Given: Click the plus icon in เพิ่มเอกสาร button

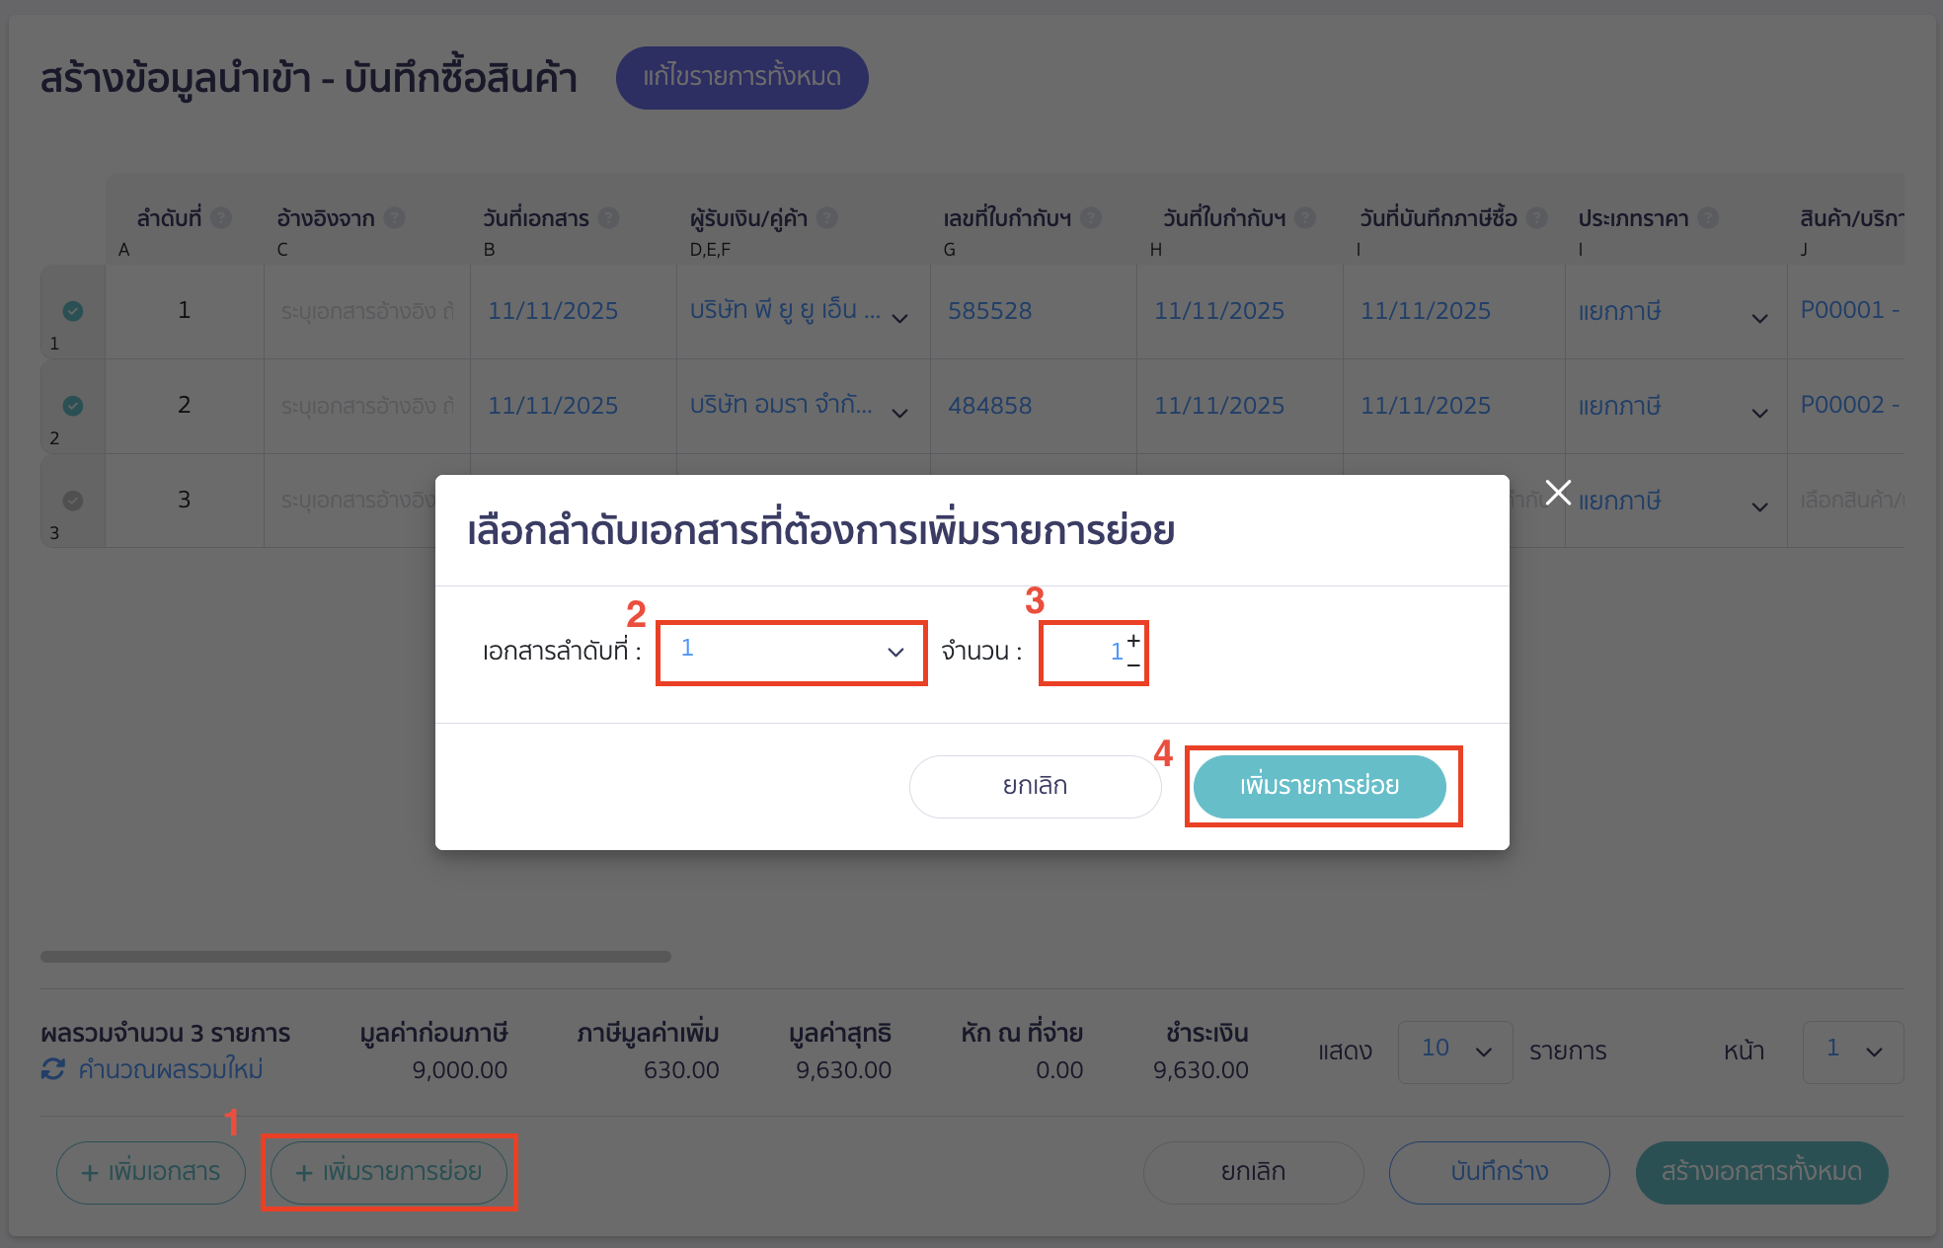Looking at the screenshot, I should tap(90, 1172).
